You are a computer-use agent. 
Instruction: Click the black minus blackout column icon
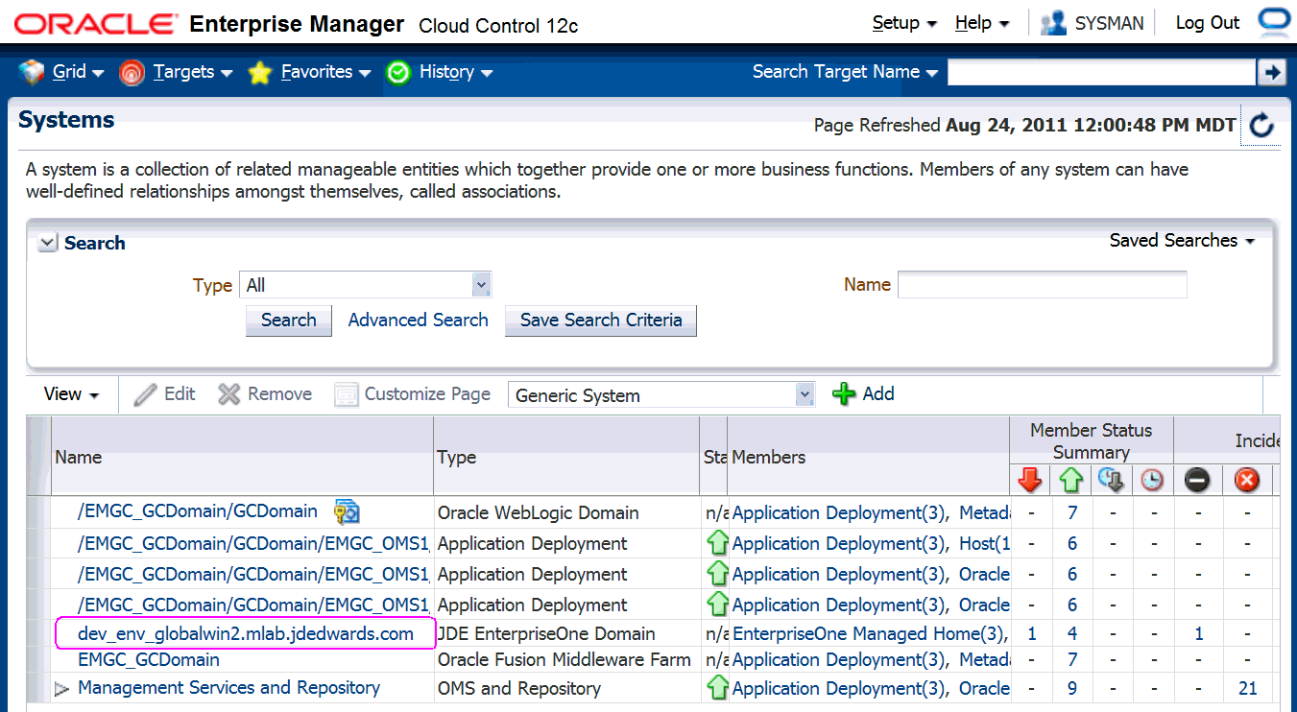pos(1197,480)
